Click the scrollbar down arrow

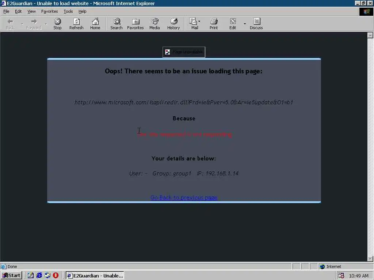[370, 258]
